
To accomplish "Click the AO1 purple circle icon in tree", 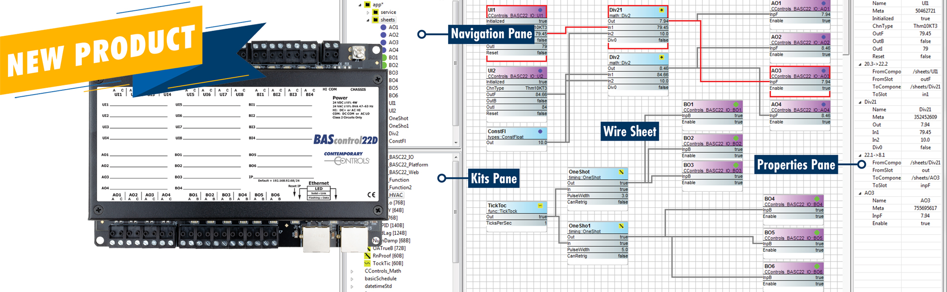I will (383, 27).
